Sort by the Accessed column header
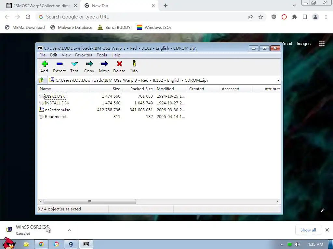 point(236,89)
